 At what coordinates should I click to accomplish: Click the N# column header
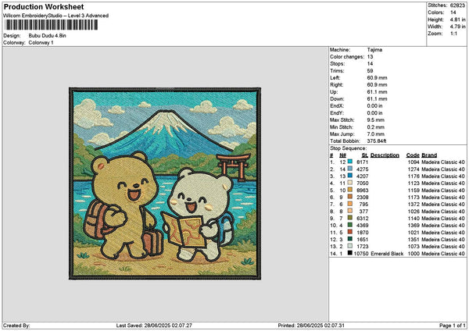[342, 155]
